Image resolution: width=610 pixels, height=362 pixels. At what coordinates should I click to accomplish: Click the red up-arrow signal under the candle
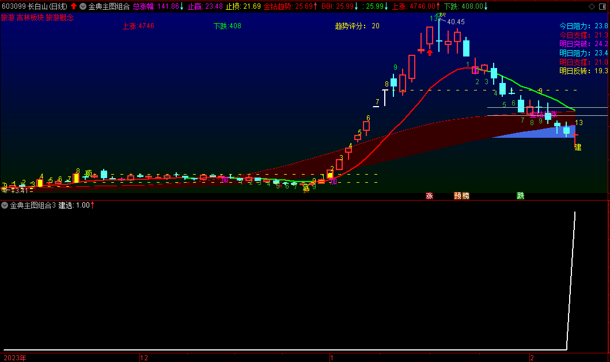[x=430, y=52]
